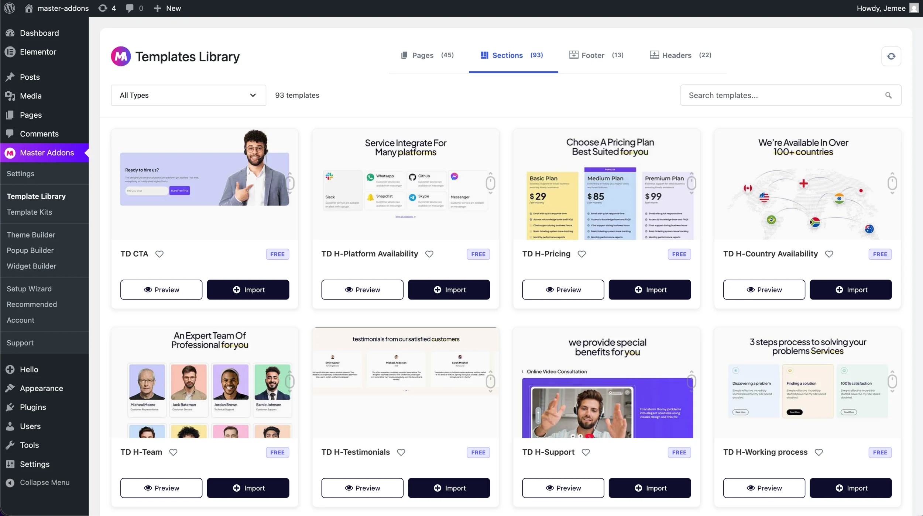923x516 pixels.
Task: Import the TD H-Testimonials template
Action: [x=449, y=488]
